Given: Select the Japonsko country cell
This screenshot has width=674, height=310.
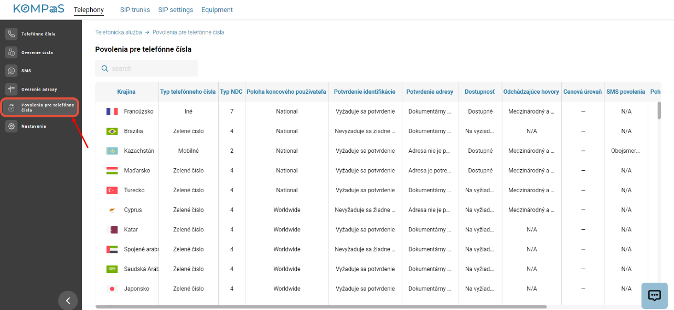Looking at the screenshot, I should coord(136,289).
